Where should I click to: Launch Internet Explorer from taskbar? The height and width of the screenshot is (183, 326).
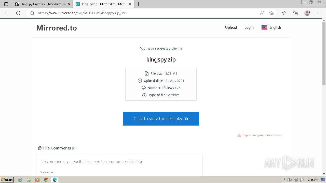coord(20,180)
